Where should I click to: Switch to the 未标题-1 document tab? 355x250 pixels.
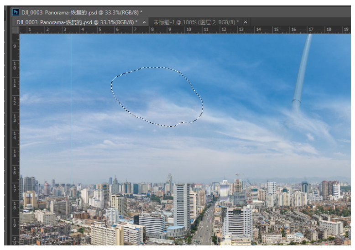195,22
